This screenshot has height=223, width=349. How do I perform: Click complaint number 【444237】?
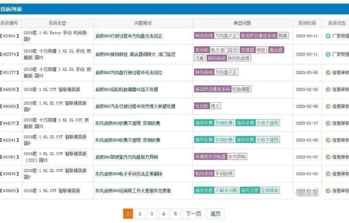point(9,123)
